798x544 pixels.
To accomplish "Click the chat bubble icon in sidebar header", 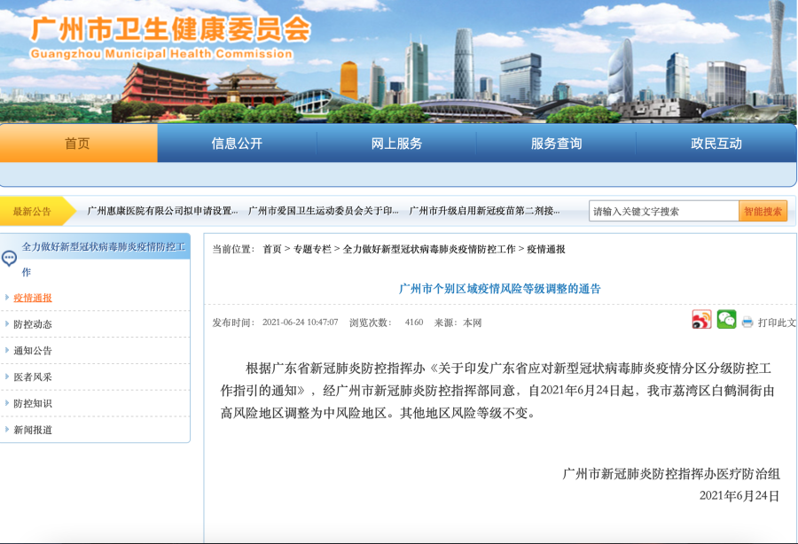I will click(x=10, y=259).
